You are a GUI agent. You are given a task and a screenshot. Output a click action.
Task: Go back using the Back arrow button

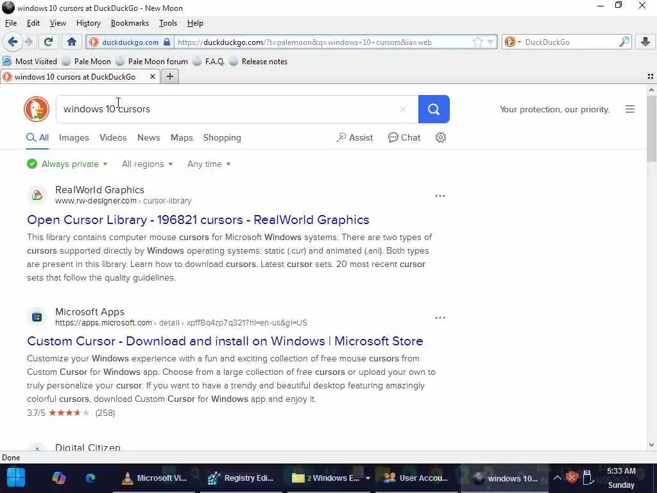12,42
